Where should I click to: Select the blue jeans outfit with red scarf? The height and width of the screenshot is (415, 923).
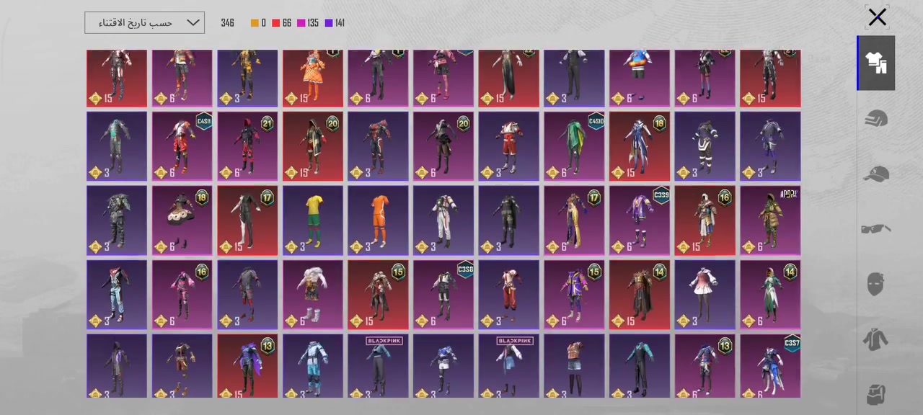117,295
